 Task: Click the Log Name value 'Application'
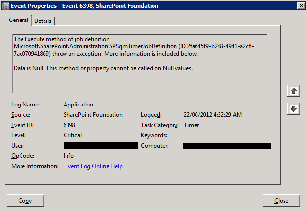pos(78,105)
